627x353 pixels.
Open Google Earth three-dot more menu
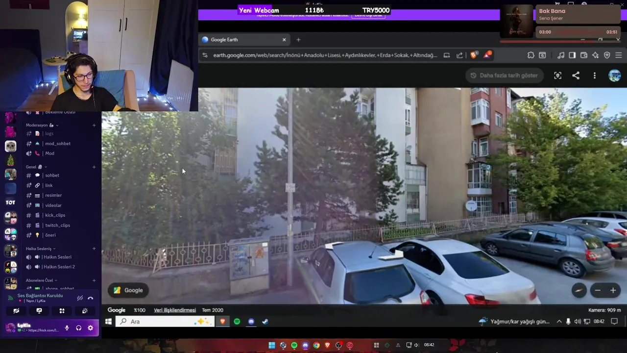coord(595,76)
